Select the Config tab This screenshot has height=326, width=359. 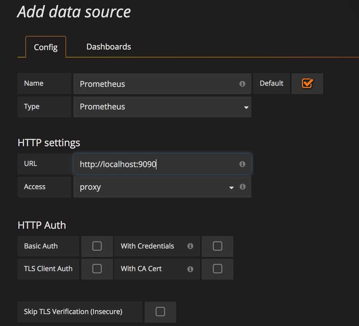[x=46, y=47]
